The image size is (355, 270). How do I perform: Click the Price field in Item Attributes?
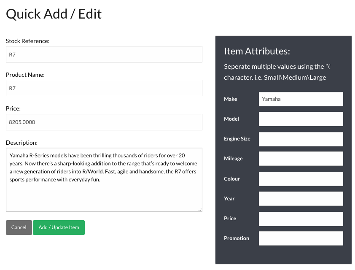301,219
